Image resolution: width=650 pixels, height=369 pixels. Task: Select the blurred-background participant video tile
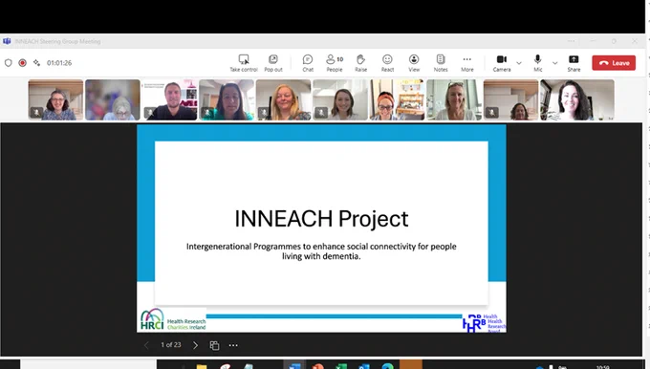pos(113,100)
